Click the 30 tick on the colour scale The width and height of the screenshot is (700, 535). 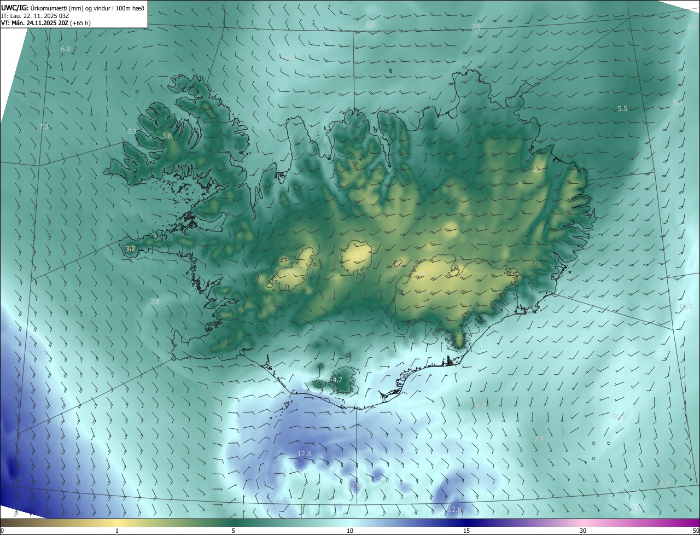(583, 531)
